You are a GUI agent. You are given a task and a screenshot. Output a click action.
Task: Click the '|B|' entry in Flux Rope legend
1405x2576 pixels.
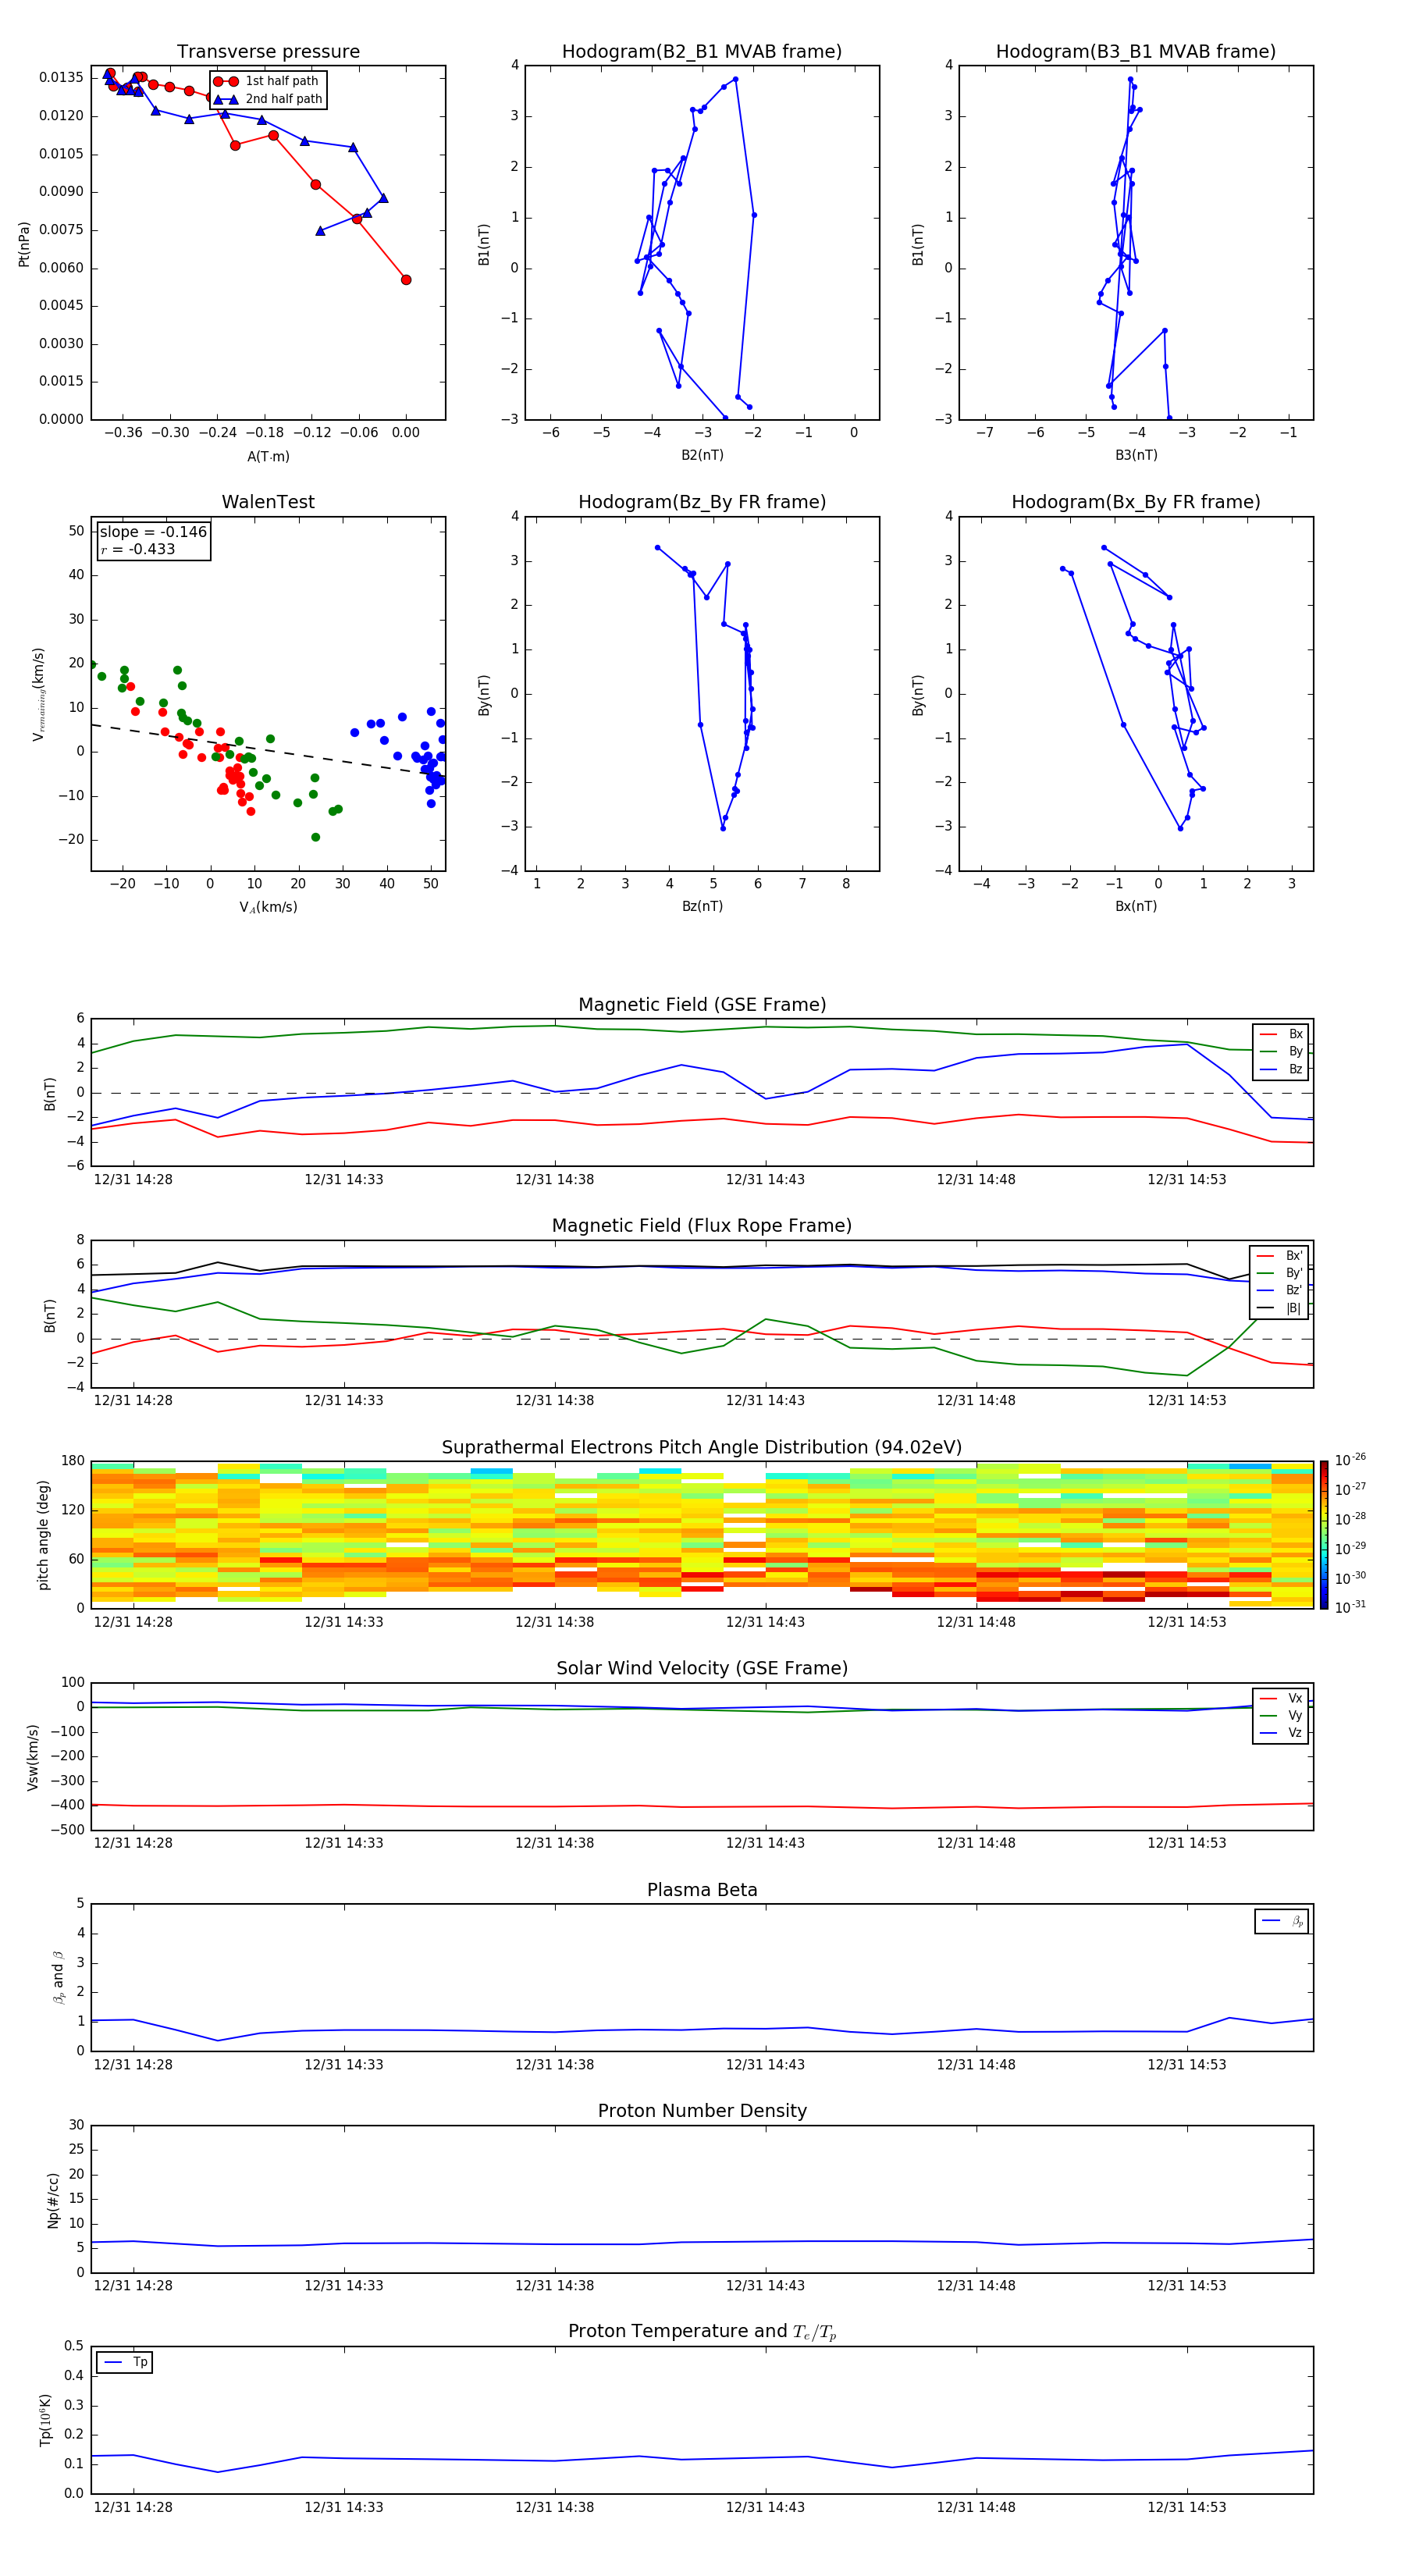(x=1294, y=1308)
